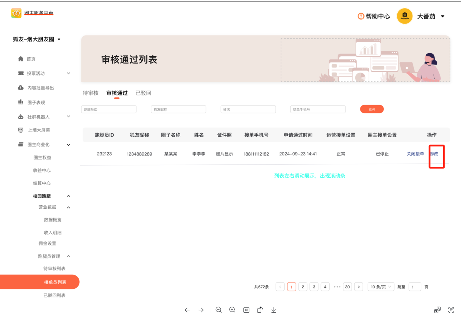Rotate the image using the rotate icon
461x315 pixels.
click(260, 310)
